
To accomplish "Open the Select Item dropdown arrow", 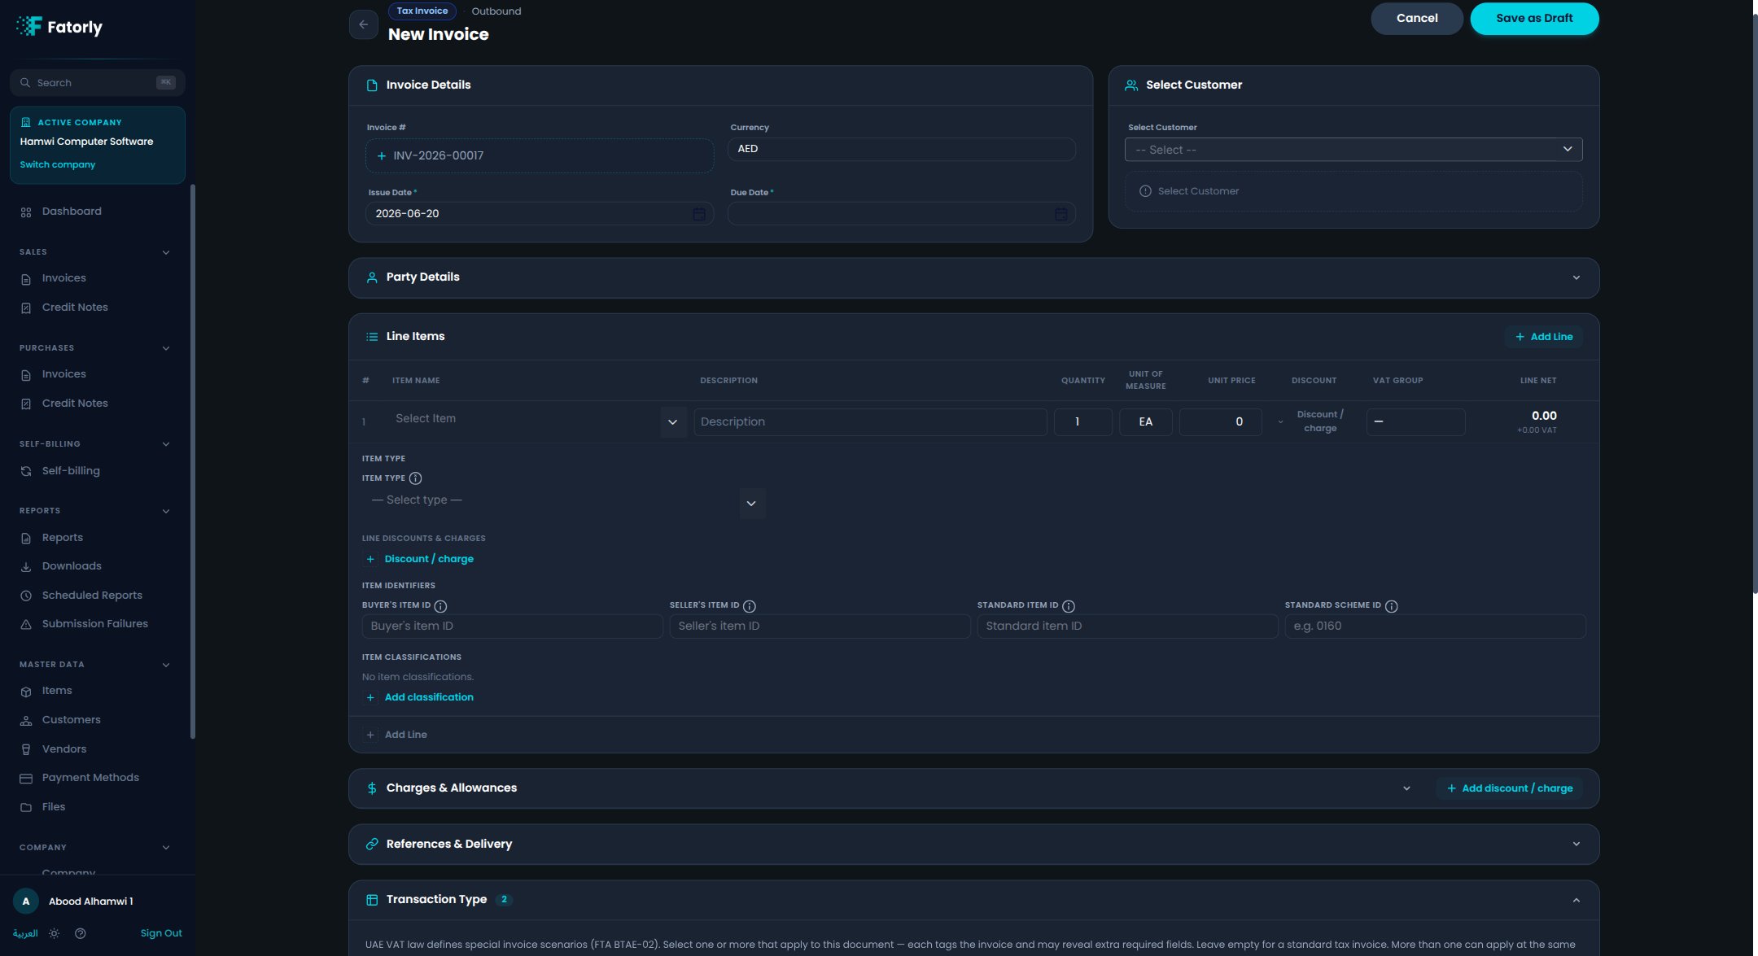I will 672,422.
